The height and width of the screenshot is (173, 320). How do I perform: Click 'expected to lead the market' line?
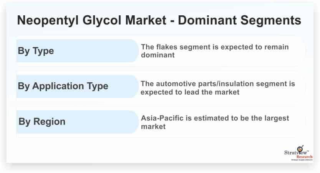tap(190, 92)
